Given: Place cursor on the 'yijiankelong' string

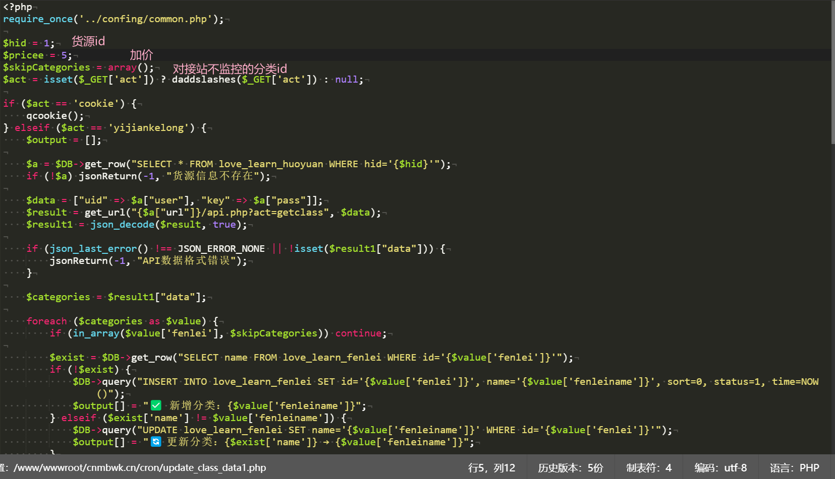Looking at the screenshot, I should [x=148, y=128].
